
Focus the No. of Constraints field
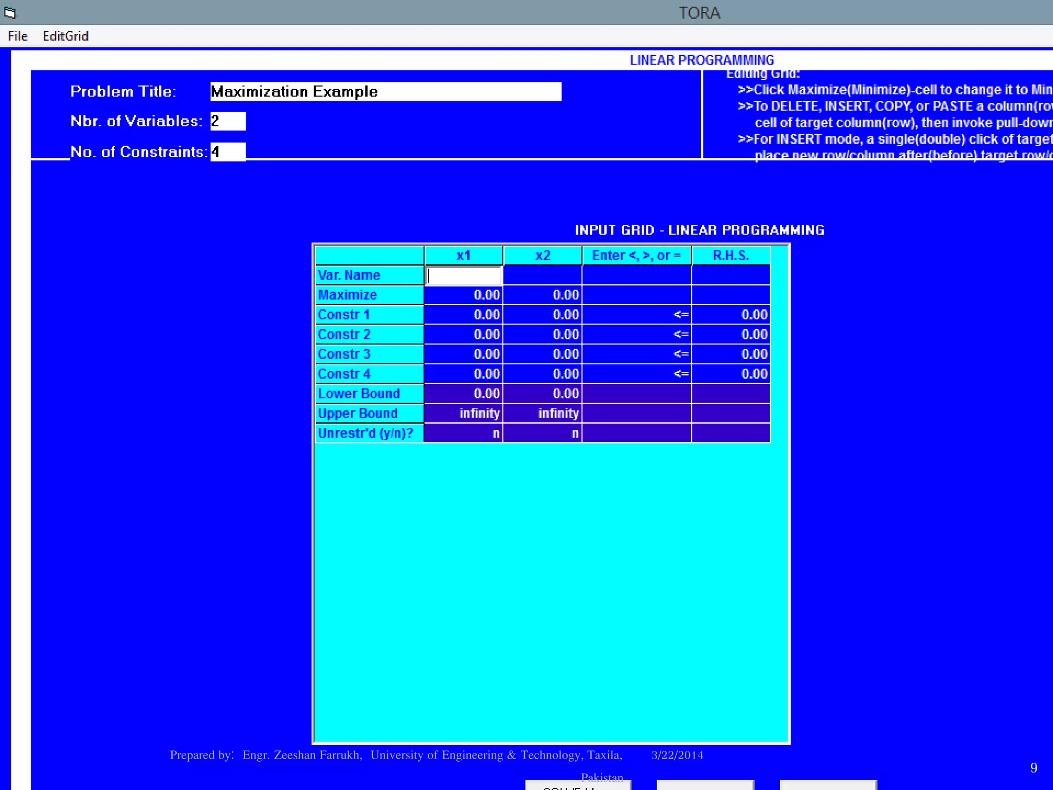(228, 152)
